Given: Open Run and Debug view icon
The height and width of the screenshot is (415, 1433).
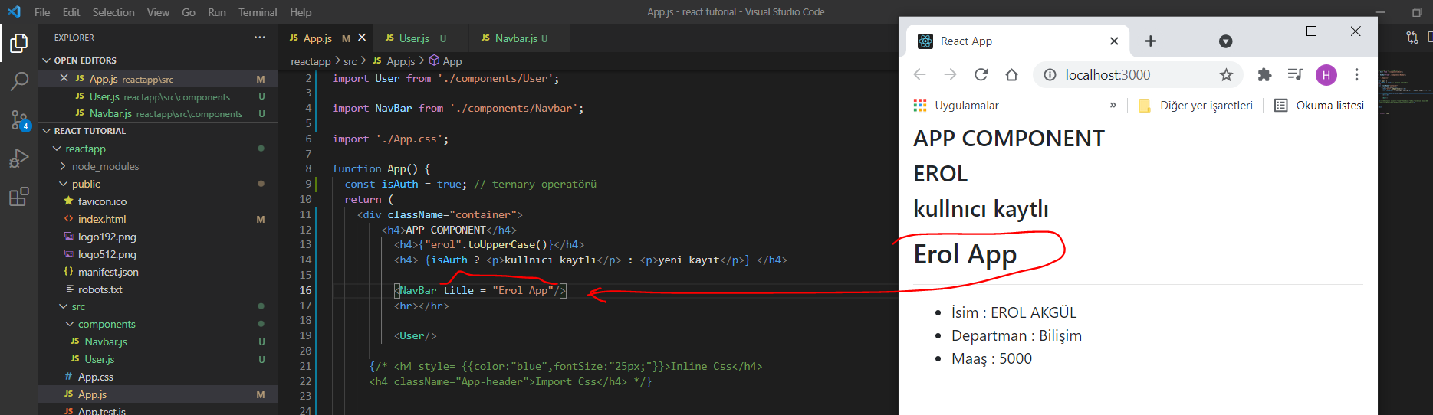Looking at the screenshot, I should 19,158.
